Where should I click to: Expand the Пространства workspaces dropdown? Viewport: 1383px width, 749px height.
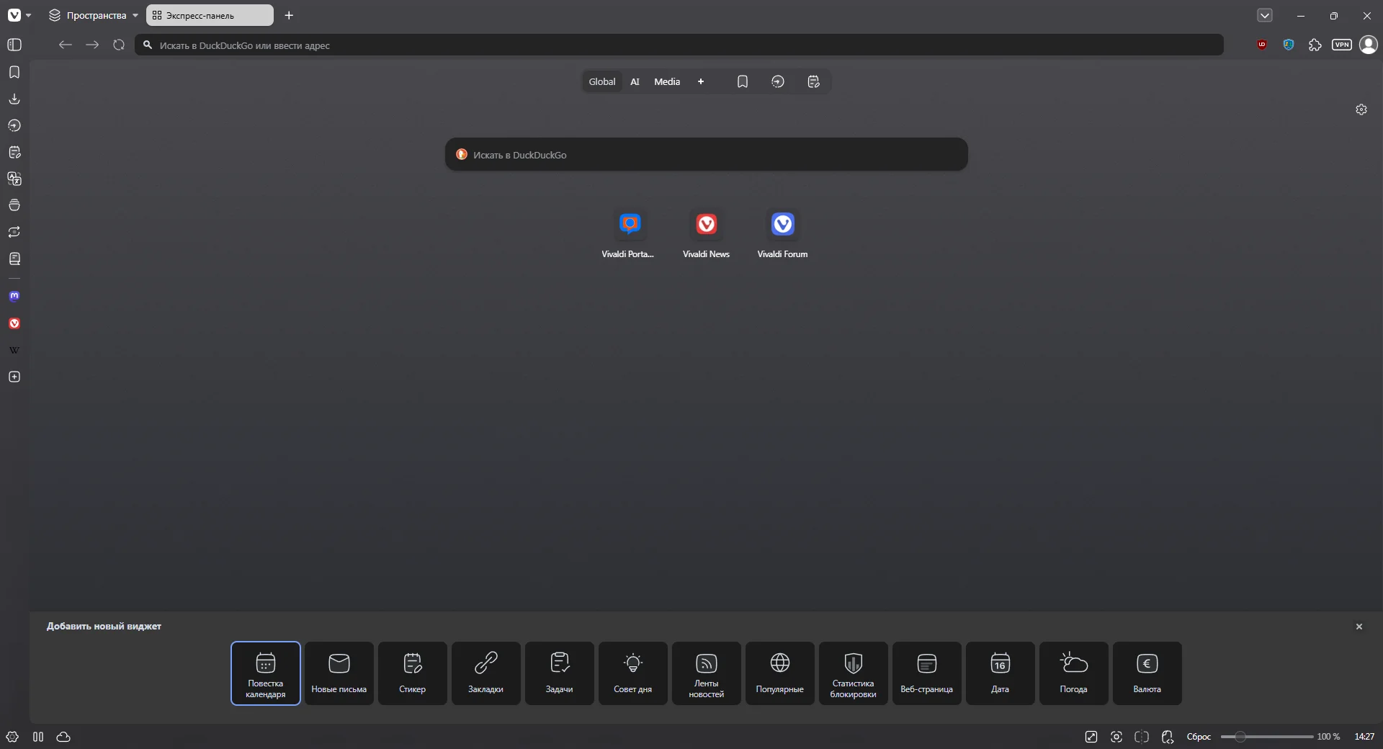pos(93,15)
